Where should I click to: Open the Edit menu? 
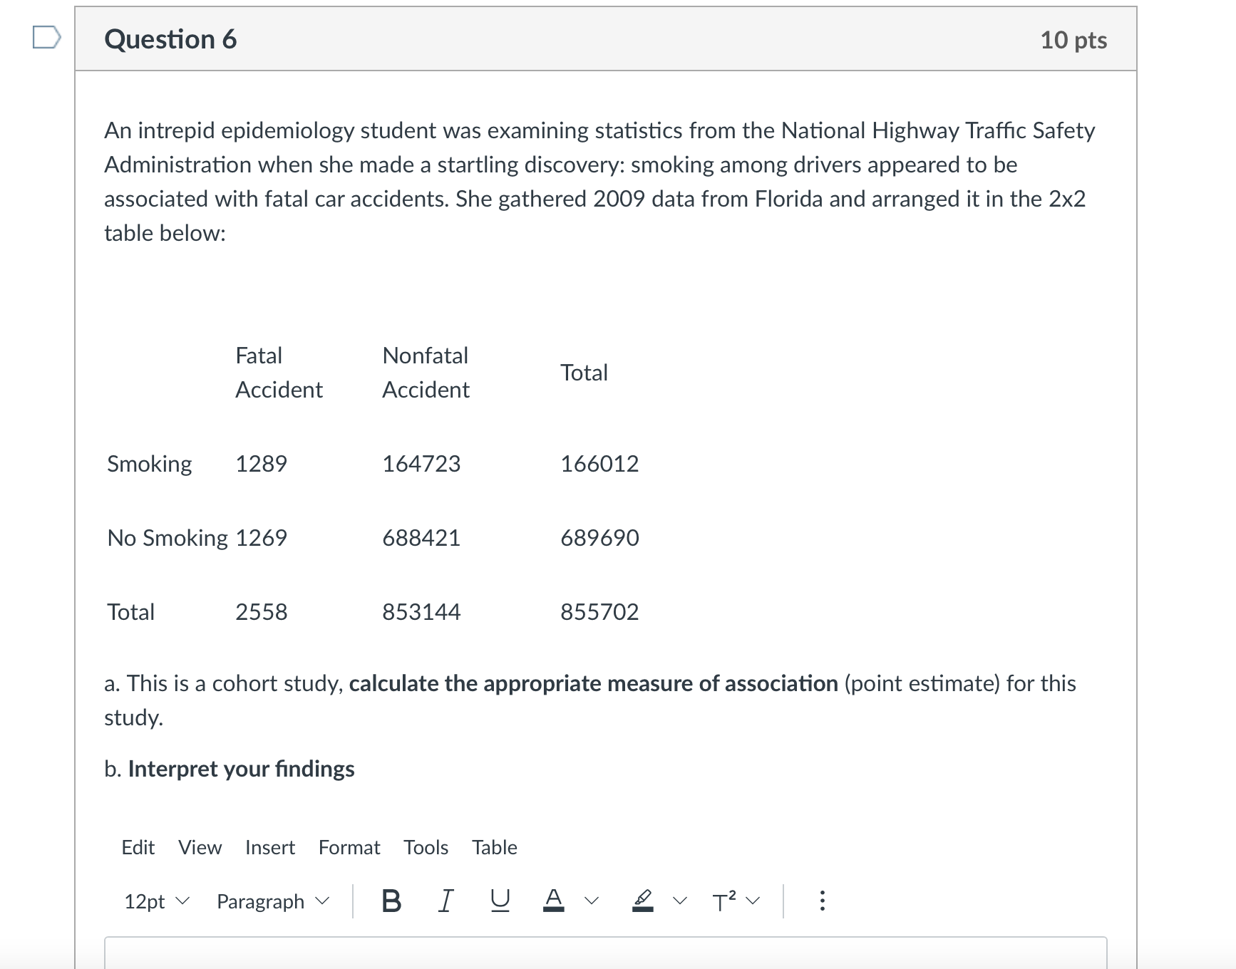[x=138, y=847]
